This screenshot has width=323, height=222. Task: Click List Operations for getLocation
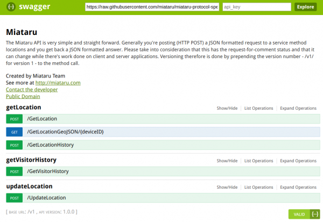pyautogui.click(x=258, y=108)
